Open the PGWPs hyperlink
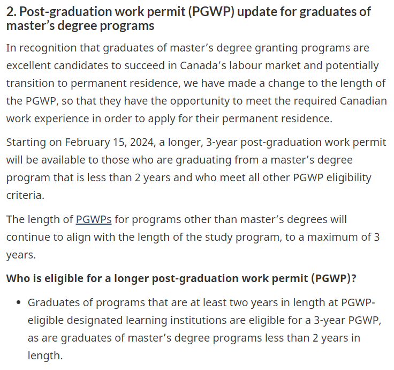The width and height of the screenshot is (394, 370). 94,219
